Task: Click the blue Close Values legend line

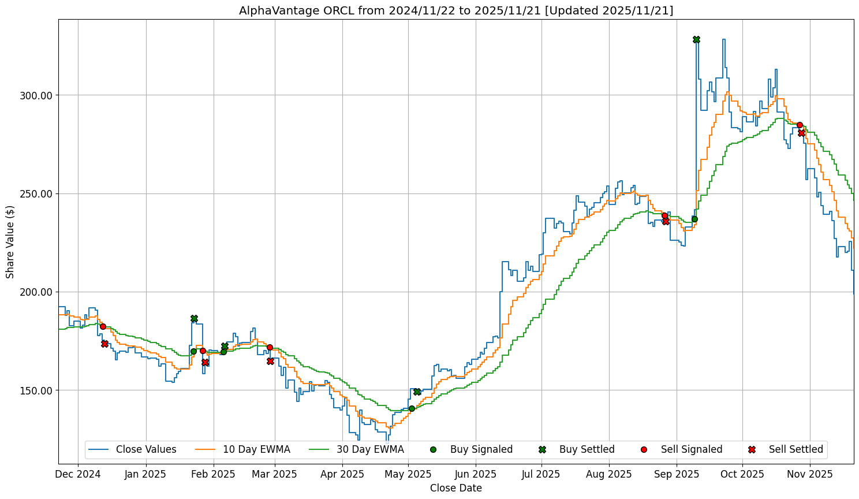Action: pos(99,449)
